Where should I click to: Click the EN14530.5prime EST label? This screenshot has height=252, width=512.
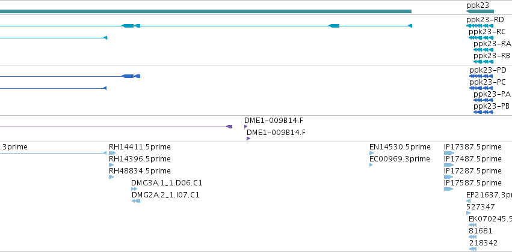coord(400,147)
